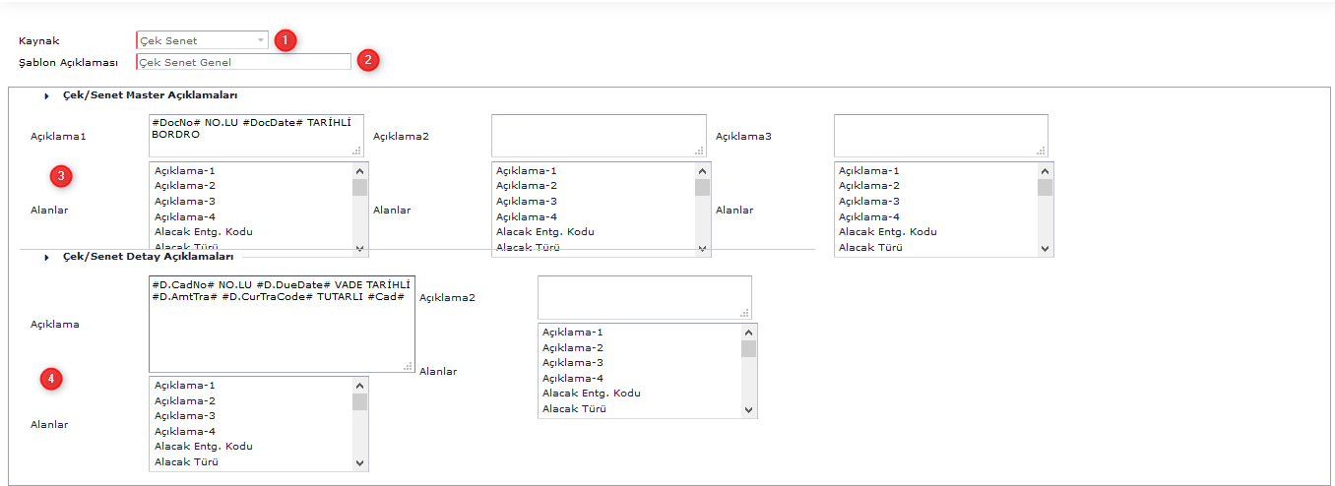Collapse the Çek/Senet Detay Açıklamaları section
This screenshot has width=1335, height=486.
pyautogui.click(x=46, y=257)
